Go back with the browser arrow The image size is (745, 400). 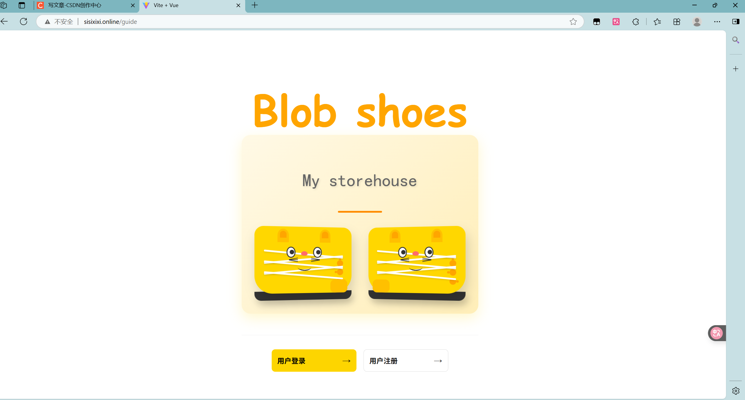[x=4, y=22]
